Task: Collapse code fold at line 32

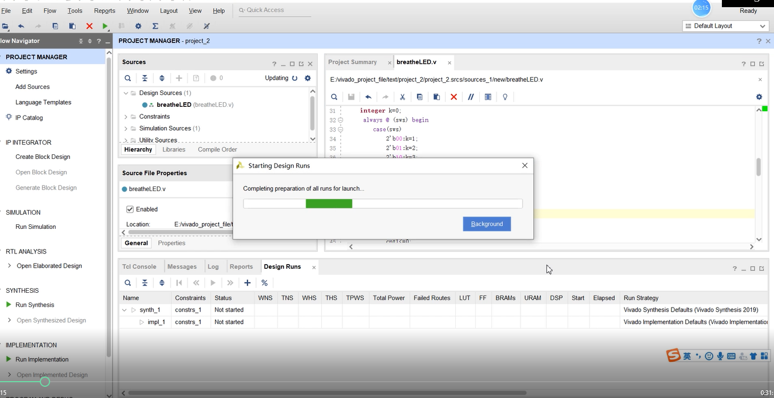Action: point(340,120)
